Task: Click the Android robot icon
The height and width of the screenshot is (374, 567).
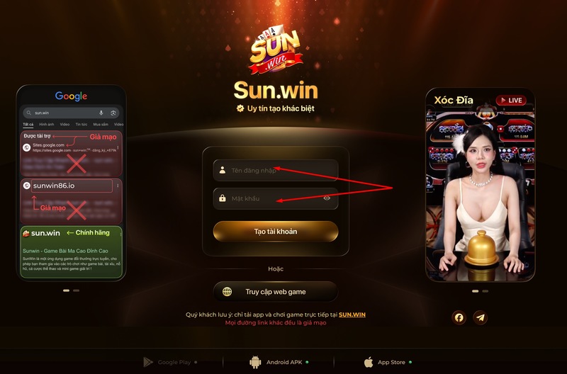Action: point(255,362)
